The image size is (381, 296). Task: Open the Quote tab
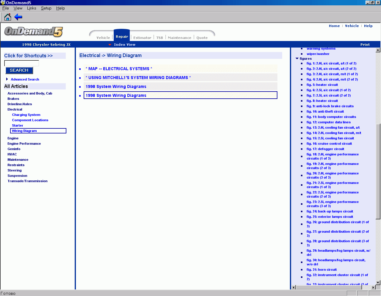tap(202, 38)
